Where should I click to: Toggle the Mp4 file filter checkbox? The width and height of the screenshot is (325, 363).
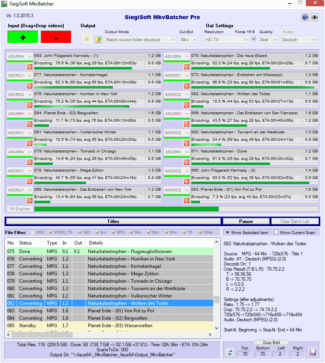[x=149, y=232]
